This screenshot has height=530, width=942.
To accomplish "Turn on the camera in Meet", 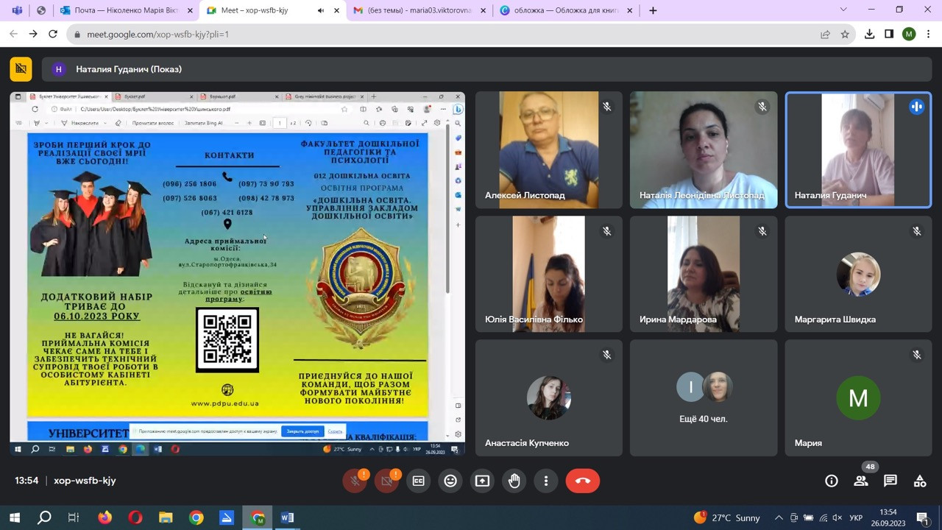I will (x=387, y=481).
